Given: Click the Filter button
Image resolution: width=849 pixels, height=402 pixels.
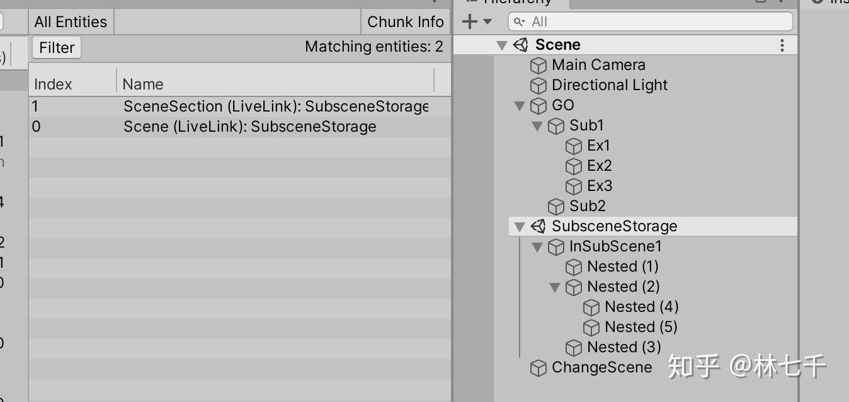Looking at the screenshot, I should coord(56,47).
